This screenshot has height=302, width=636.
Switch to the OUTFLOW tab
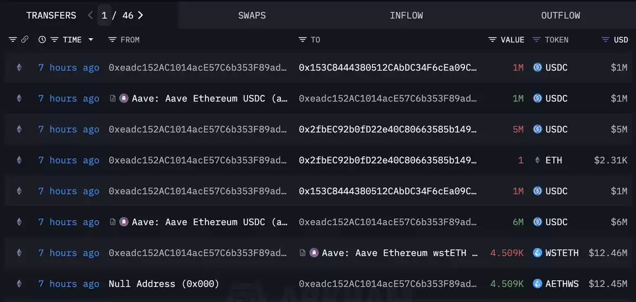coord(561,15)
